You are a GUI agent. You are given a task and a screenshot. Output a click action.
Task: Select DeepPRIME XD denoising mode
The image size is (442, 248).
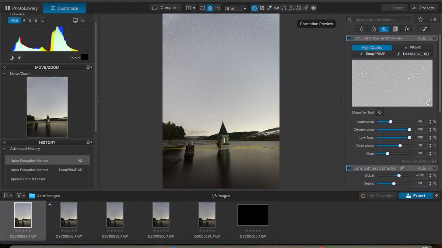(412, 54)
